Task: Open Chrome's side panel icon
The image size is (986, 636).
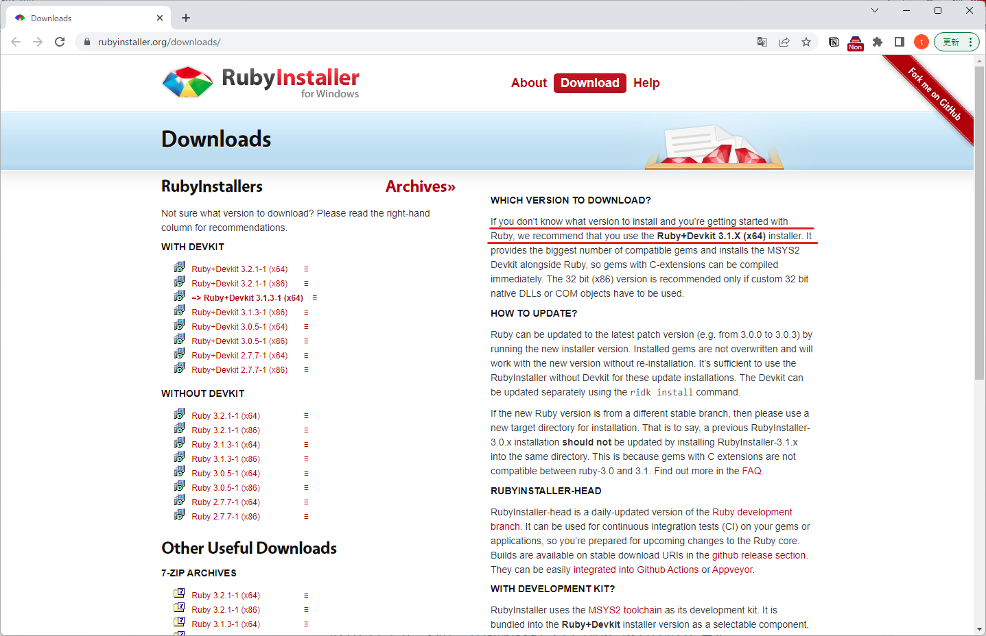Action: [x=899, y=42]
